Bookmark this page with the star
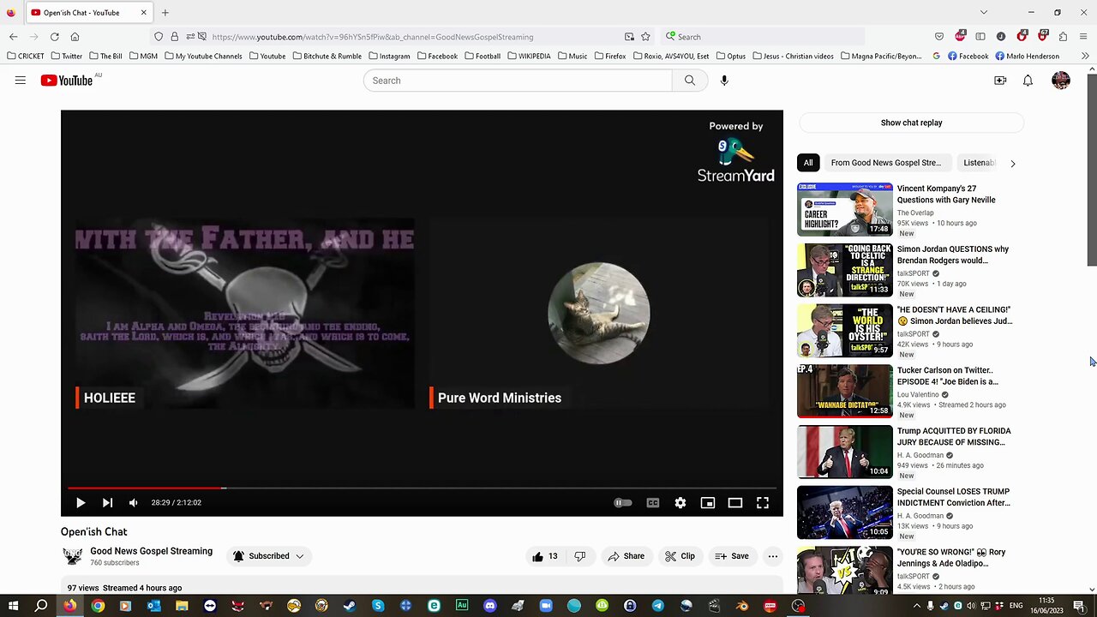Viewport: 1097px width, 617px height. [x=645, y=37]
